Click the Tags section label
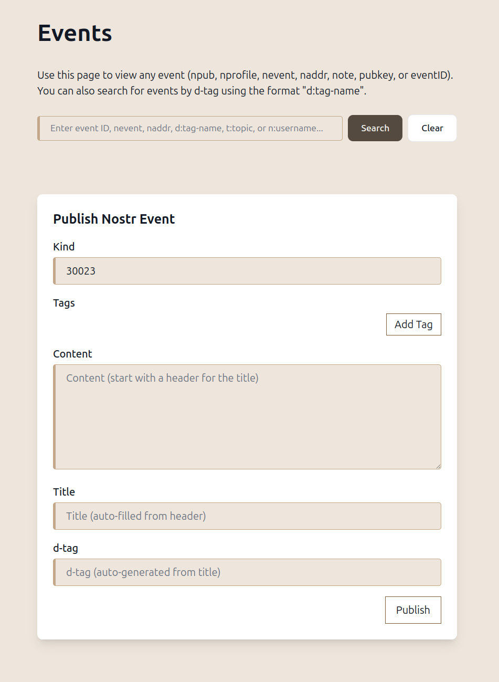 64,303
